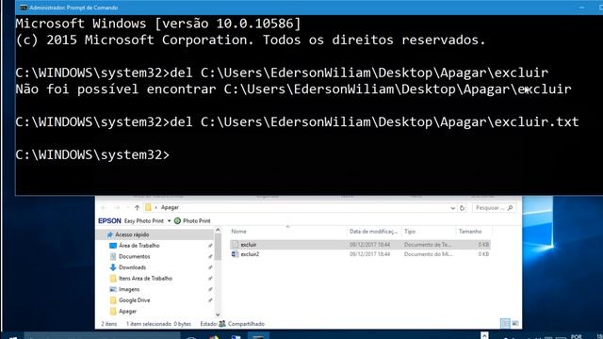Viewport: 603px width, 339px height.
Task: Open Documentos in navigation pane
Action: coord(134,256)
